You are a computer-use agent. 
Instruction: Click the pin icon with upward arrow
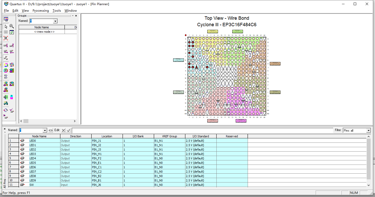pos(12,45)
